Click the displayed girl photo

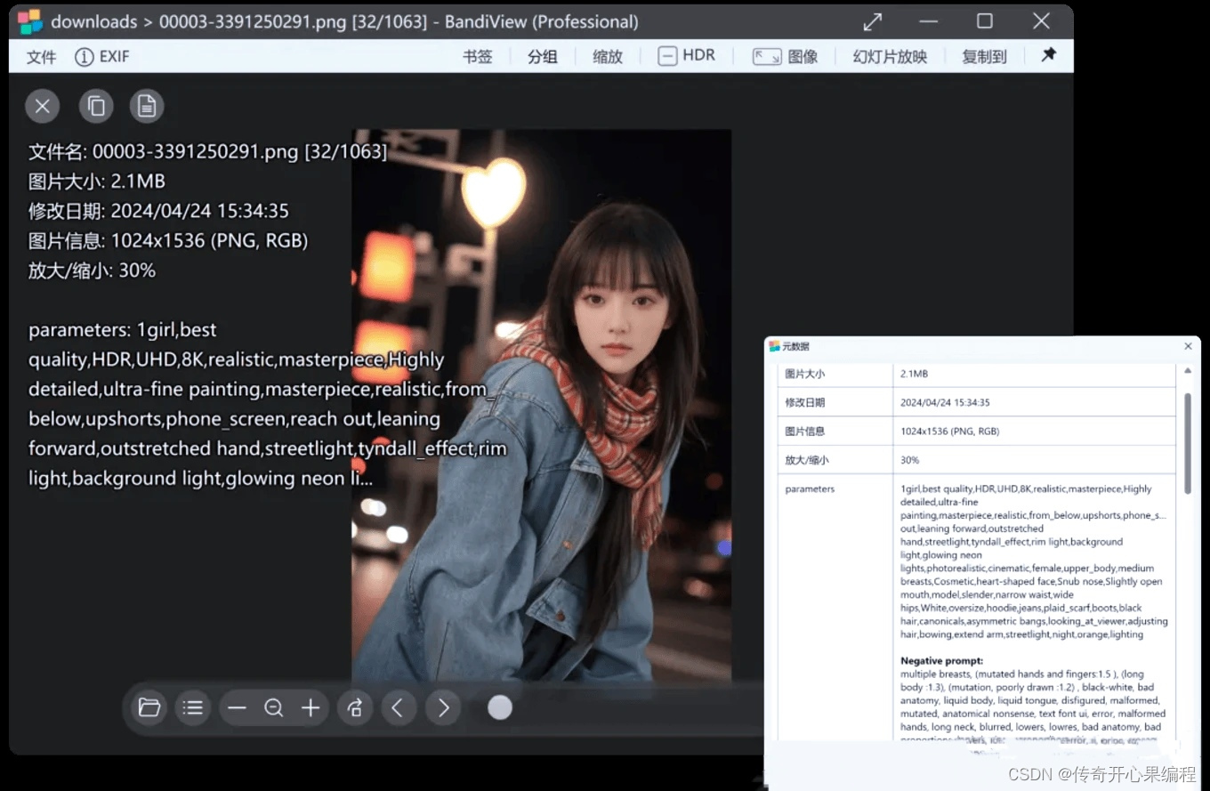(x=542, y=405)
